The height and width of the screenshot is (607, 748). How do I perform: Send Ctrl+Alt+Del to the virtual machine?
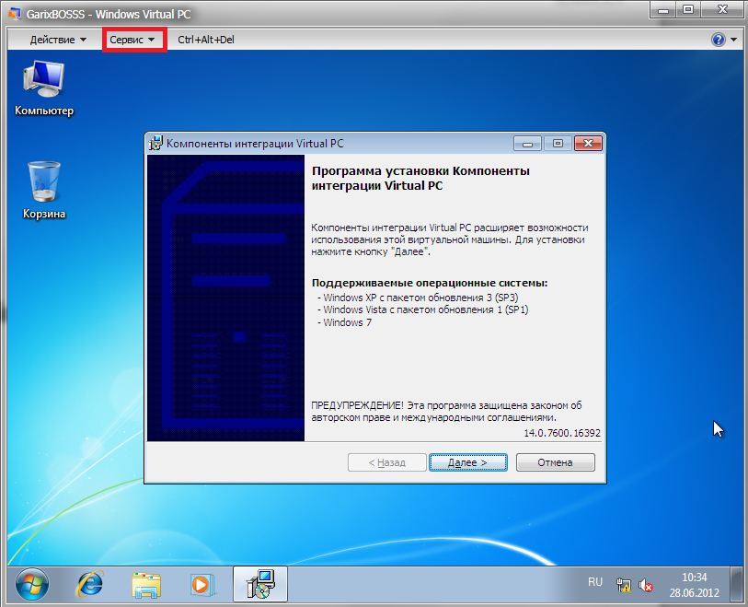pos(205,40)
